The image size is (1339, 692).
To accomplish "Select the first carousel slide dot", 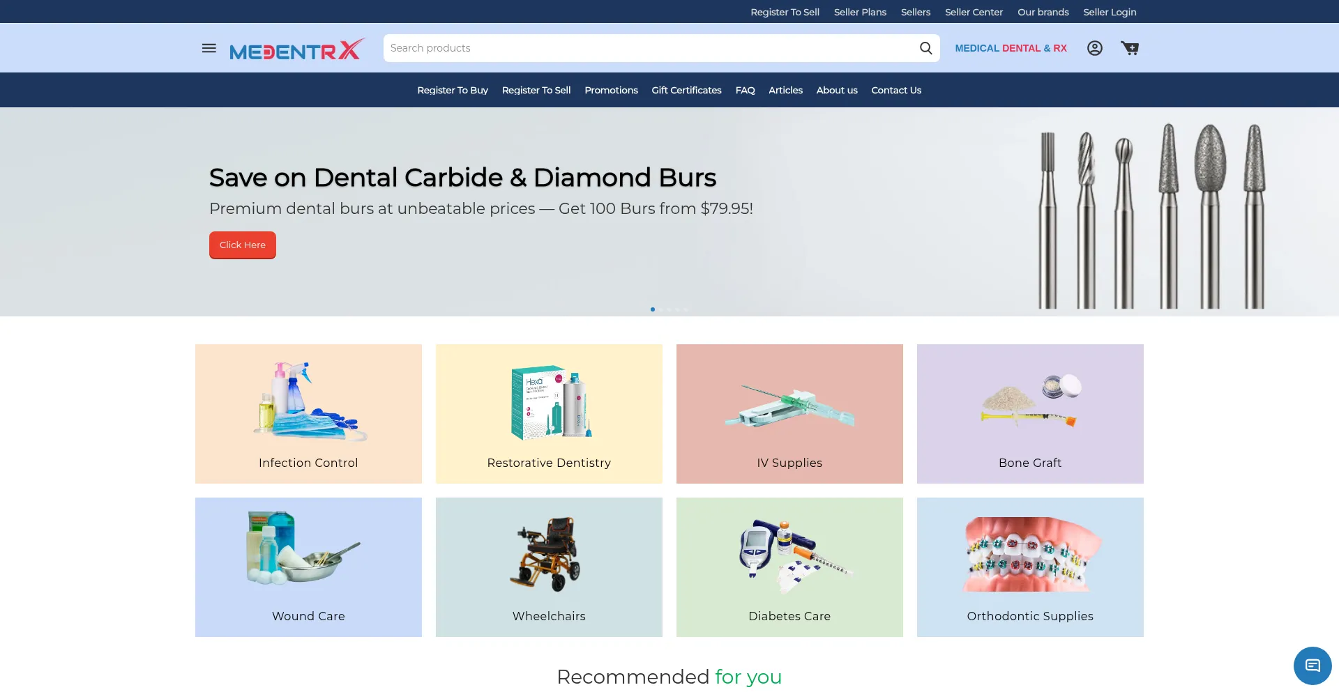I will (x=653, y=309).
